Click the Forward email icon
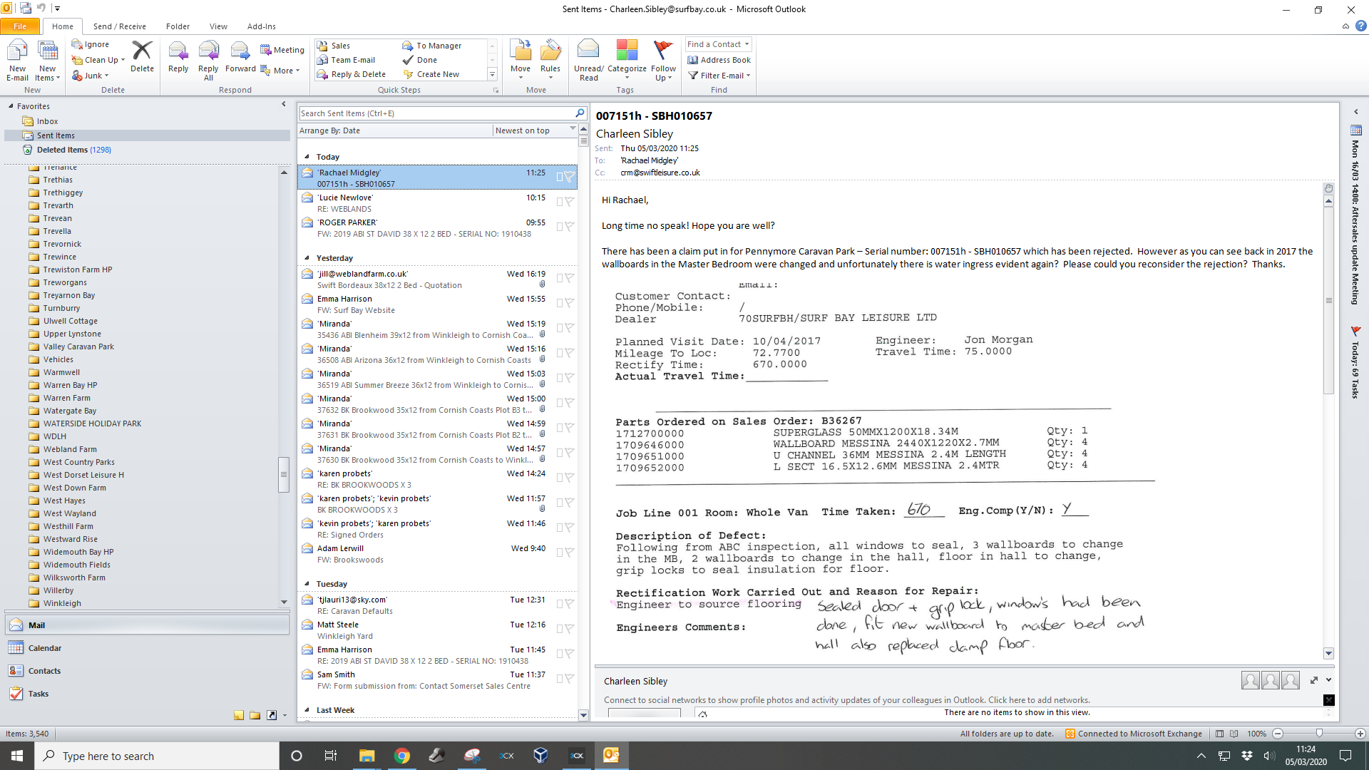 point(240,52)
